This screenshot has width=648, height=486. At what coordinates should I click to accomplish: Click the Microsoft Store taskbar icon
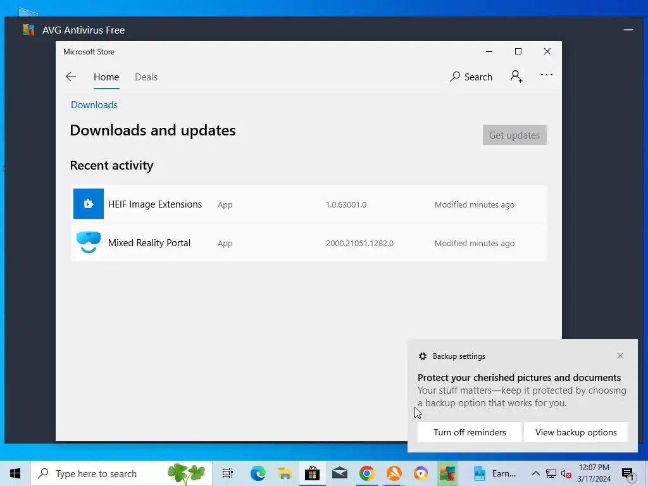click(x=312, y=473)
